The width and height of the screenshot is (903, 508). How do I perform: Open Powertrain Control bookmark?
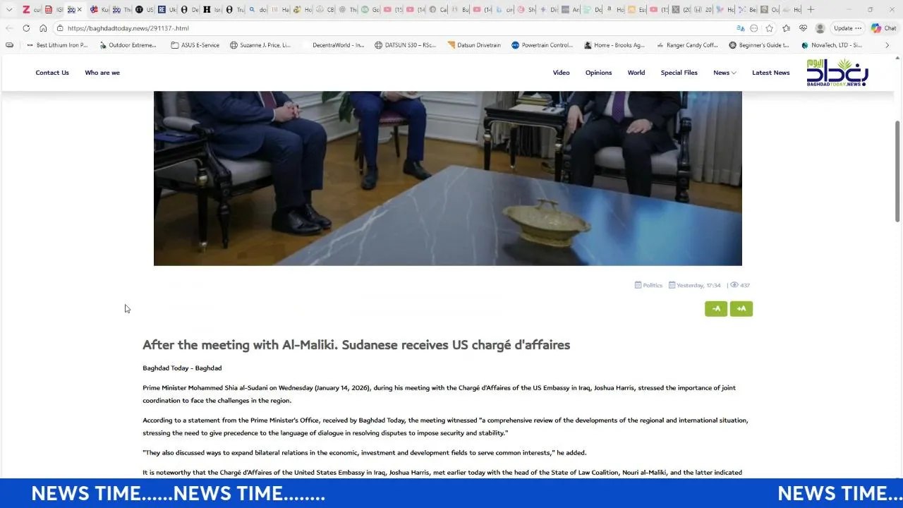click(542, 45)
